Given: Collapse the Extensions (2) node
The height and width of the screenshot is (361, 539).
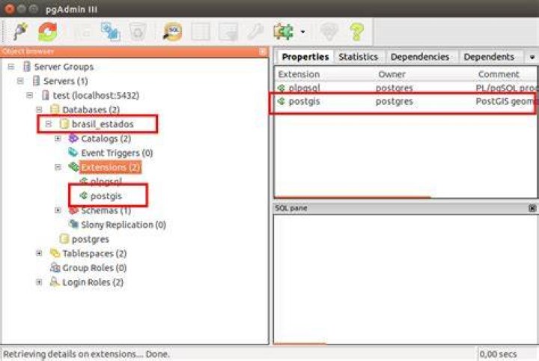Looking at the screenshot, I should point(58,167).
